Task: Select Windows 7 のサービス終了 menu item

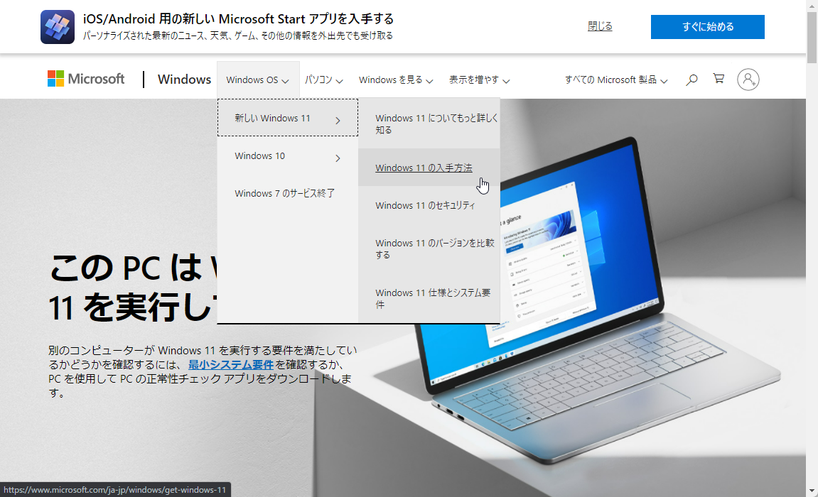Action: (x=286, y=193)
